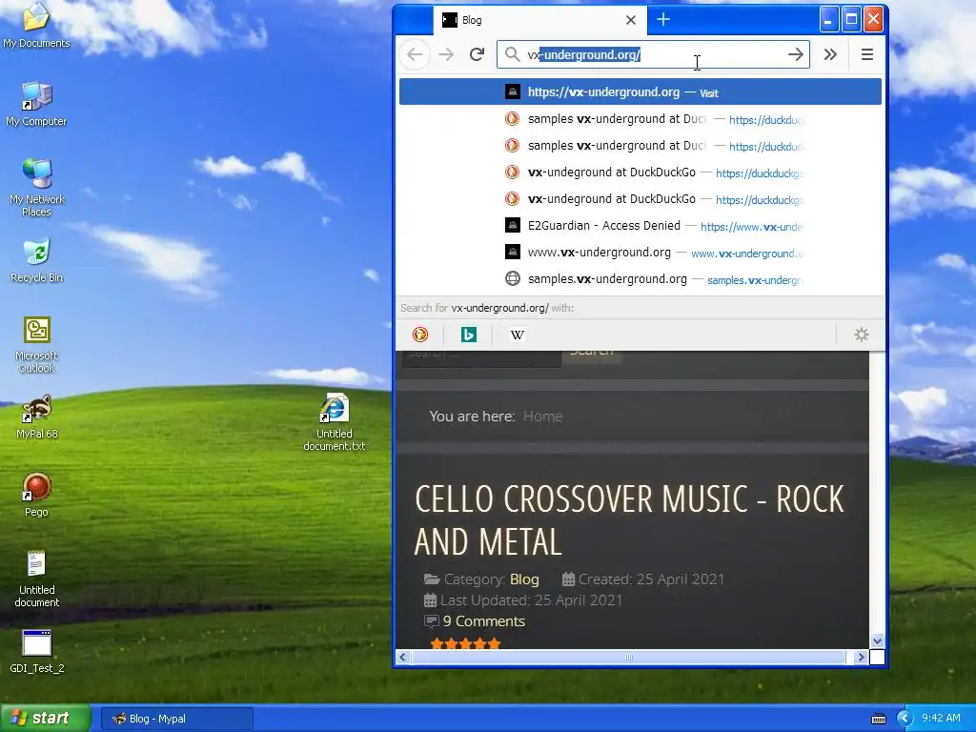Select Recycle Bin desktop icon
The width and height of the screenshot is (976, 732).
[x=37, y=260]
